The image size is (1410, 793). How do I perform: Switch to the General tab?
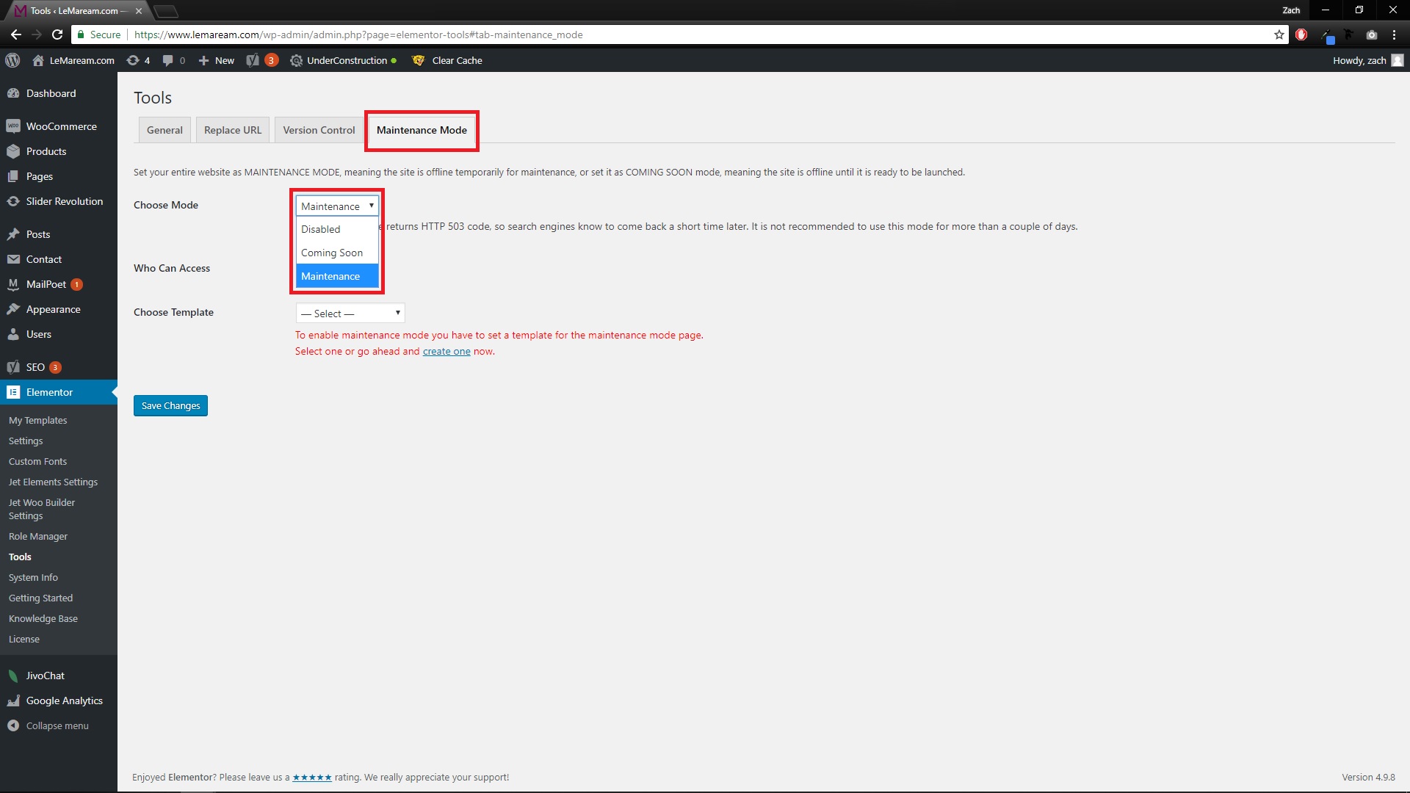pyautogui.click(x=164, y=130)
